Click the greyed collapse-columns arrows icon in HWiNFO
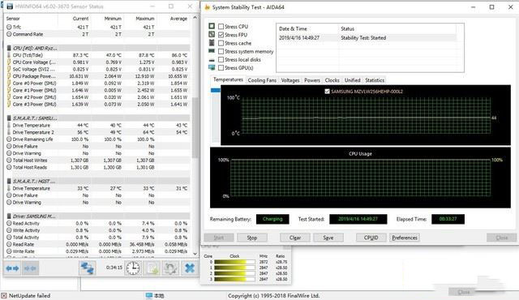 (30, 268)
